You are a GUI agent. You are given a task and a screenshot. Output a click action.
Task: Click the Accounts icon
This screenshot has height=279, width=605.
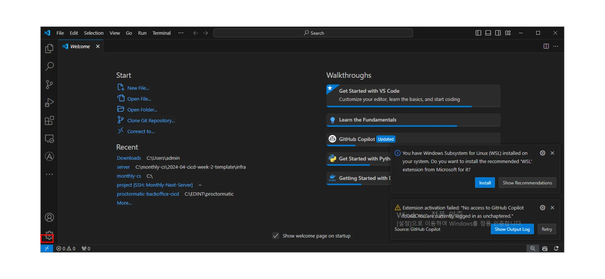49,217
